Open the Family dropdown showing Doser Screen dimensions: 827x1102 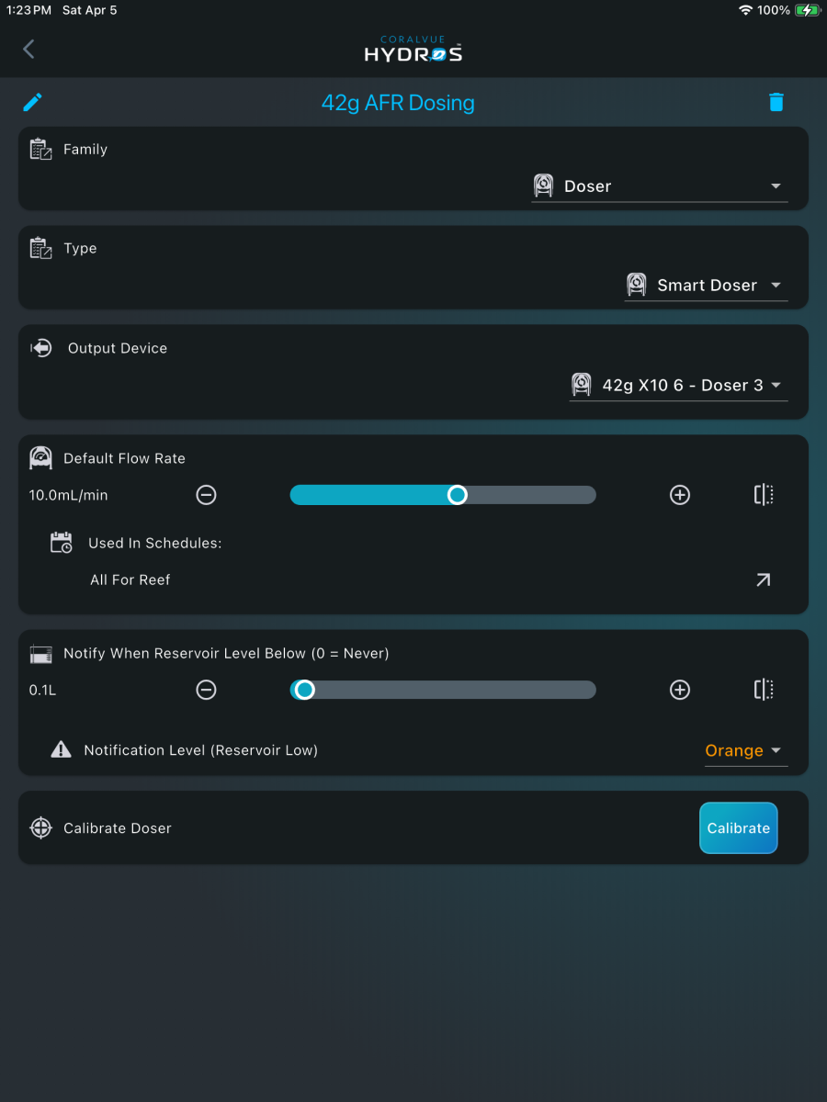click(660, 186)
